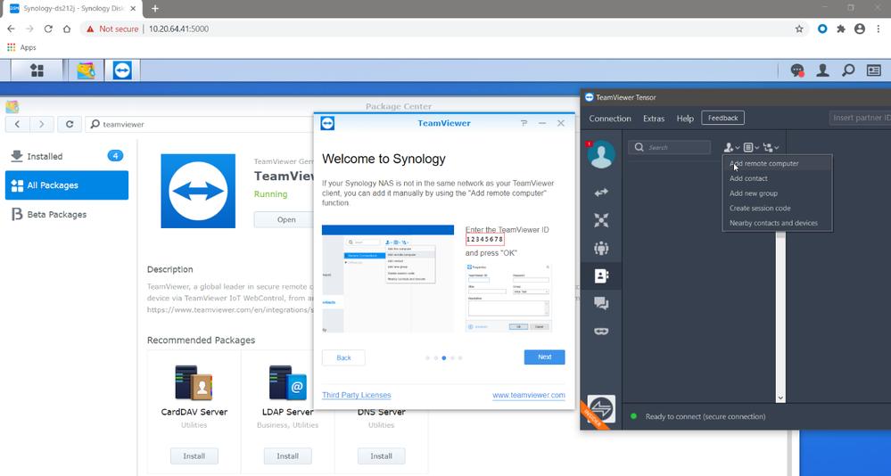Screen dimensions: 891x476
Task: Open DSM widgets panel icon
Action: pyautogui.click(x=873, y=70)
